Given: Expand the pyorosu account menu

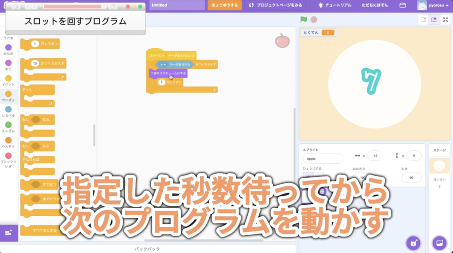Looking at the screenshot, I should click(433, 5).
